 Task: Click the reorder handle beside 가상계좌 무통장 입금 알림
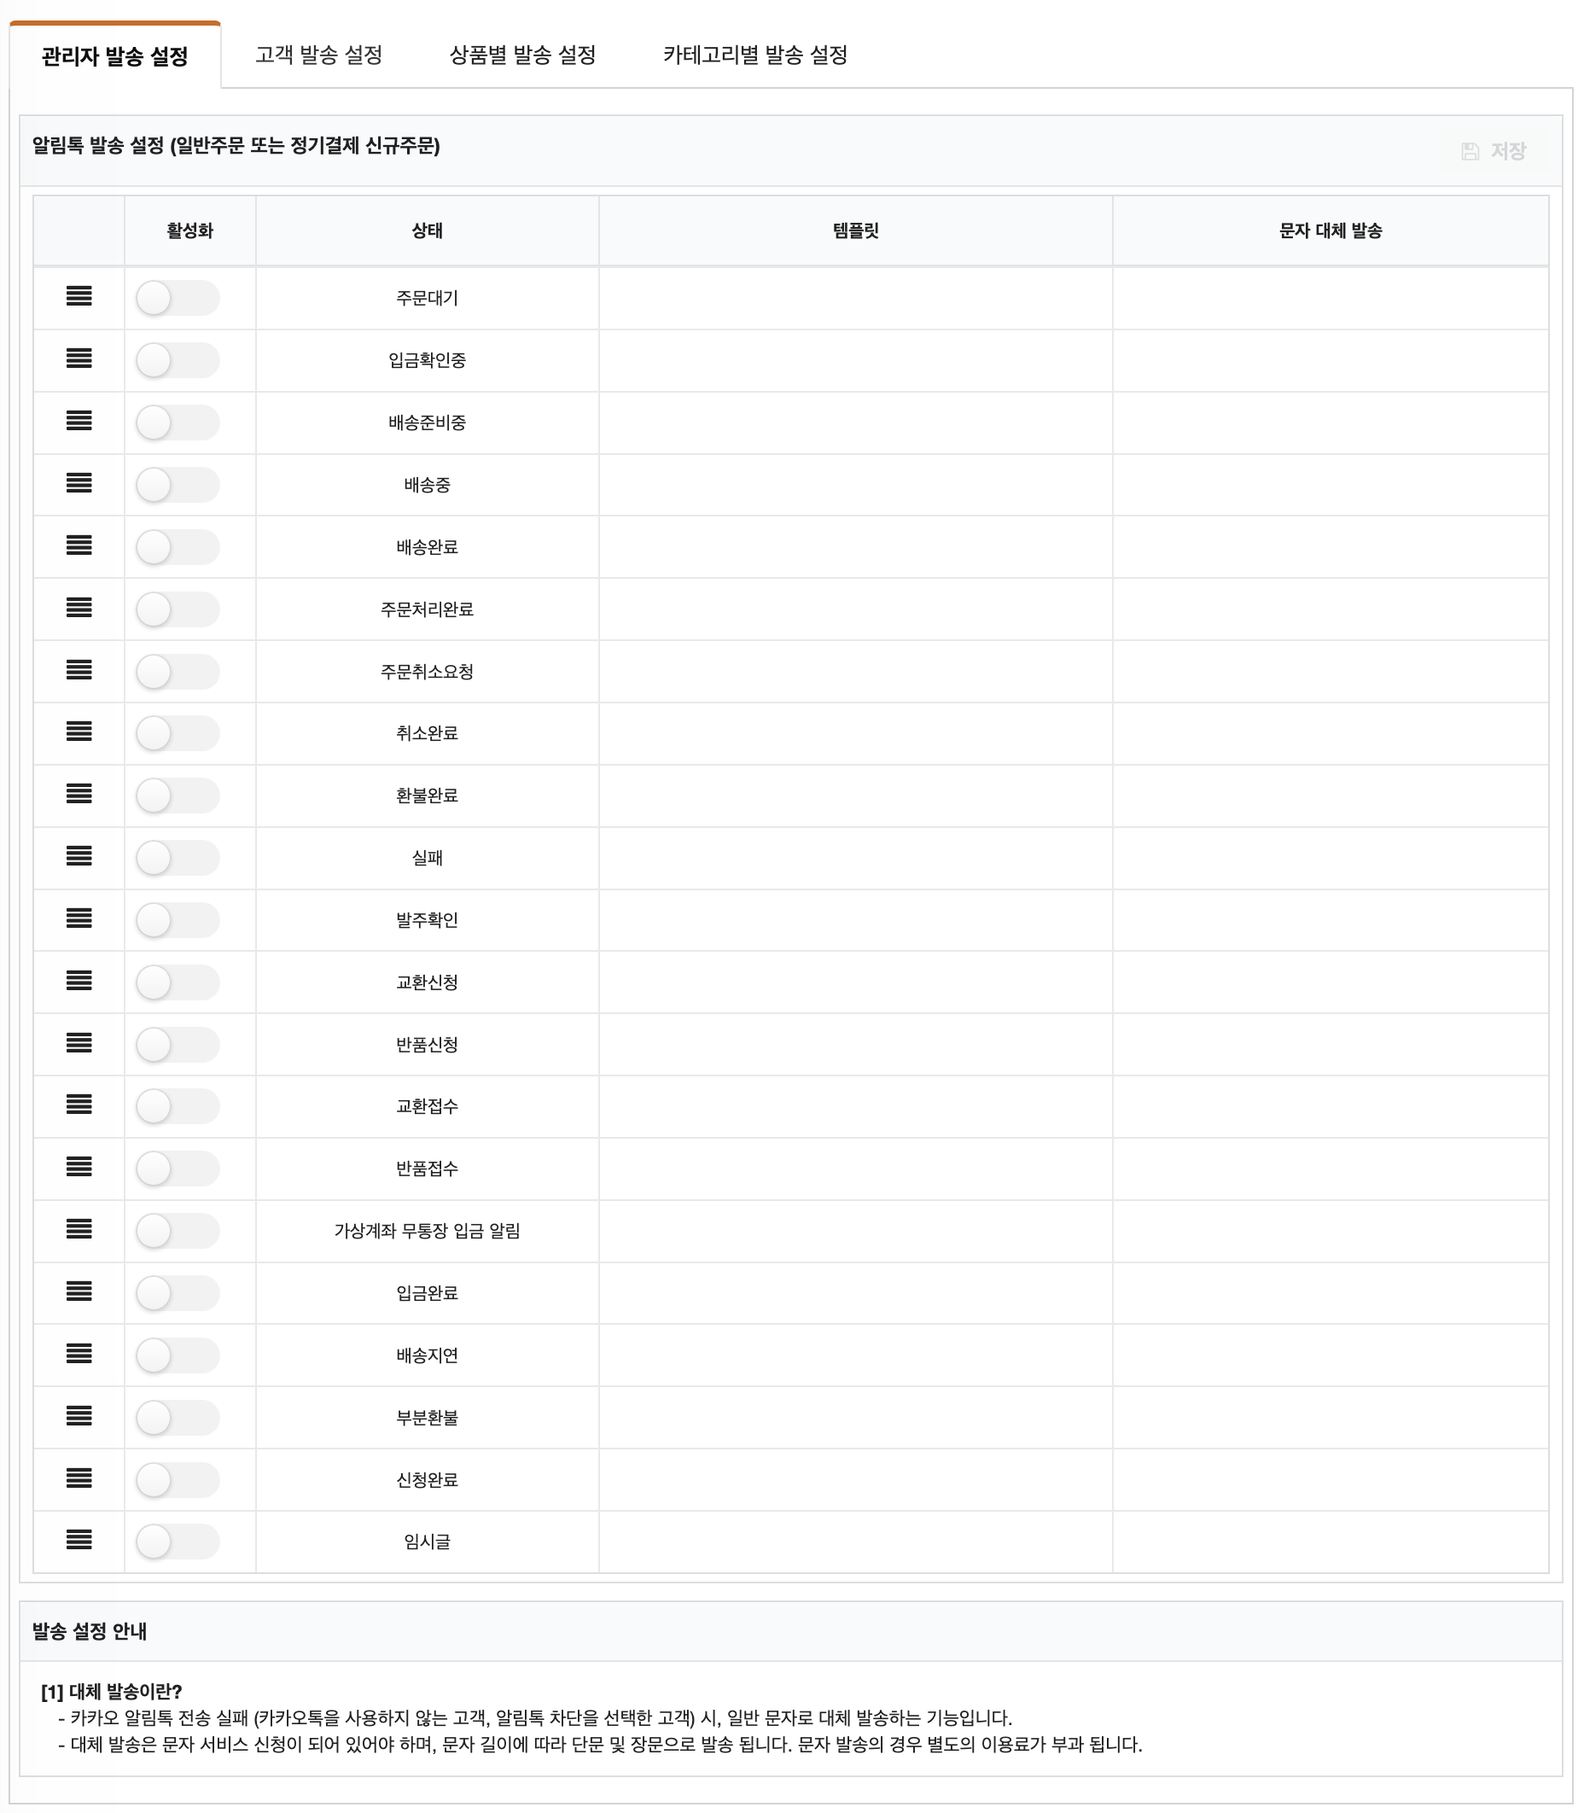(79, 1228)
